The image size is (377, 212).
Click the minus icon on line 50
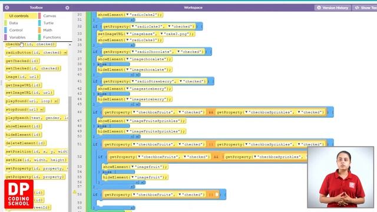[132, 137]
